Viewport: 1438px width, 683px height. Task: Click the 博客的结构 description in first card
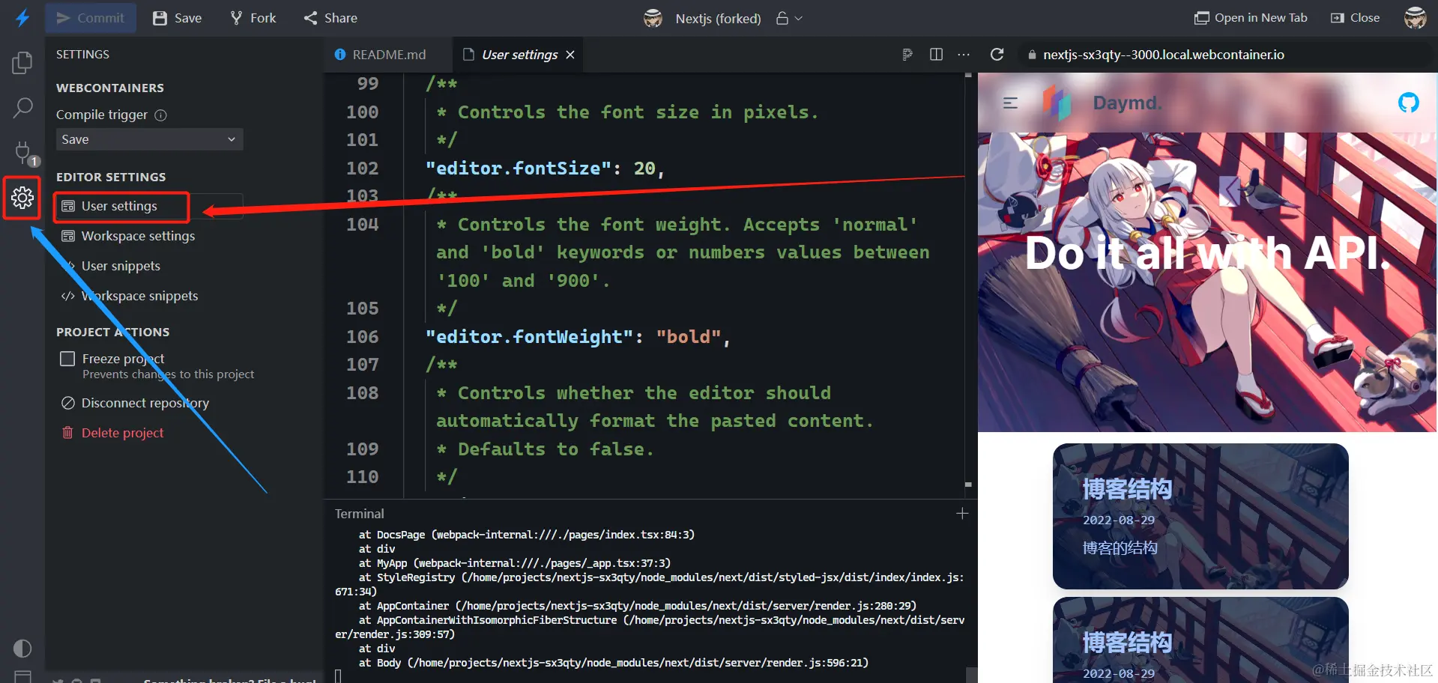(1120, 548)
